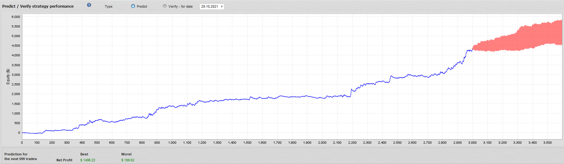The height and width of the screenshot is (164, 564).
Task: Click the Best column header
Action: (x=84, y=154)
